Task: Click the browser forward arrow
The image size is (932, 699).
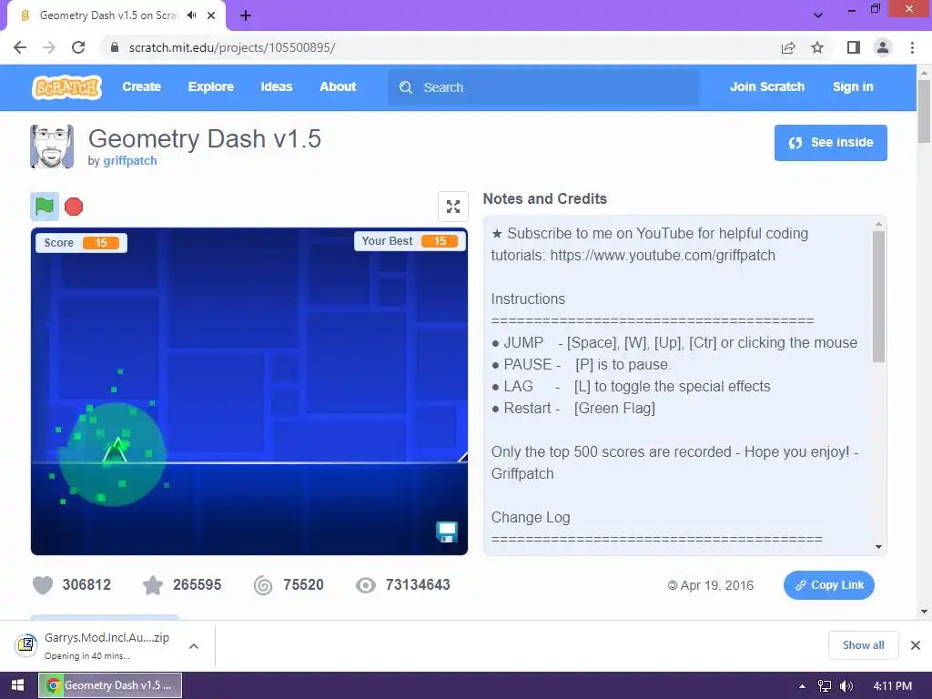Action: 49,47
